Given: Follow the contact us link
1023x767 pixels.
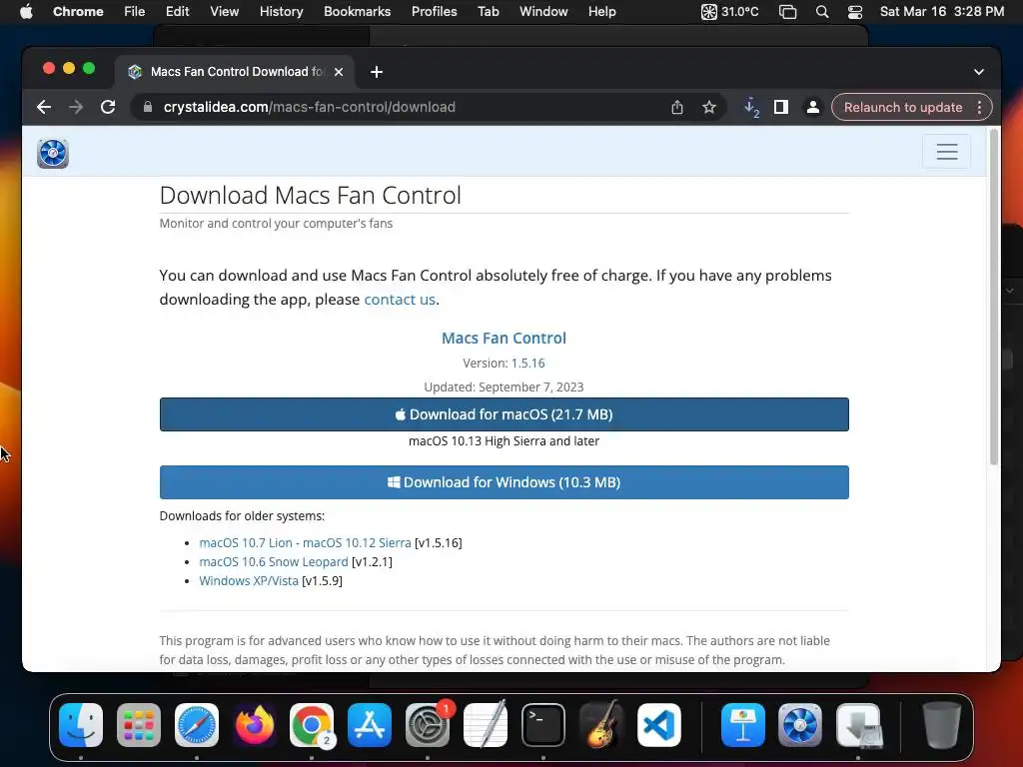Looking at the screenshot, I should click(x=400, y=300).
